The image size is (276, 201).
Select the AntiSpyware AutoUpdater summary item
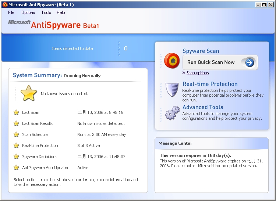point(45,168)
